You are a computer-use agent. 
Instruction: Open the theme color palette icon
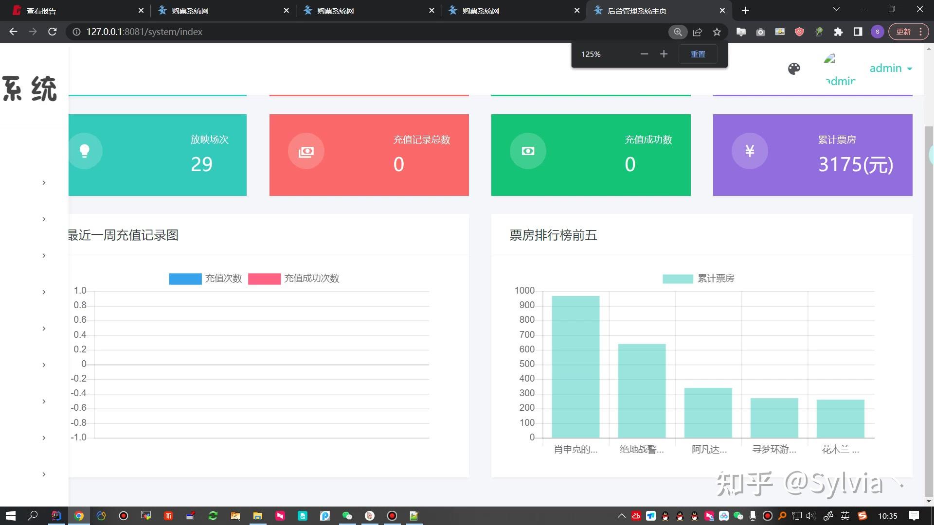pos(794,69)
